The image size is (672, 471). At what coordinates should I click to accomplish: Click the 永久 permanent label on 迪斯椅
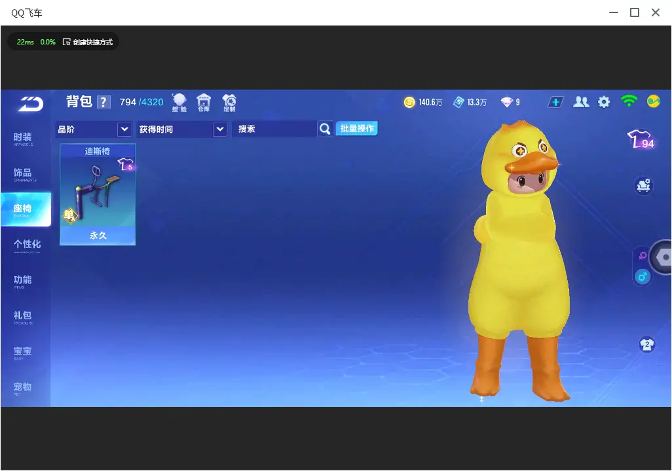(x=98, y=235)
